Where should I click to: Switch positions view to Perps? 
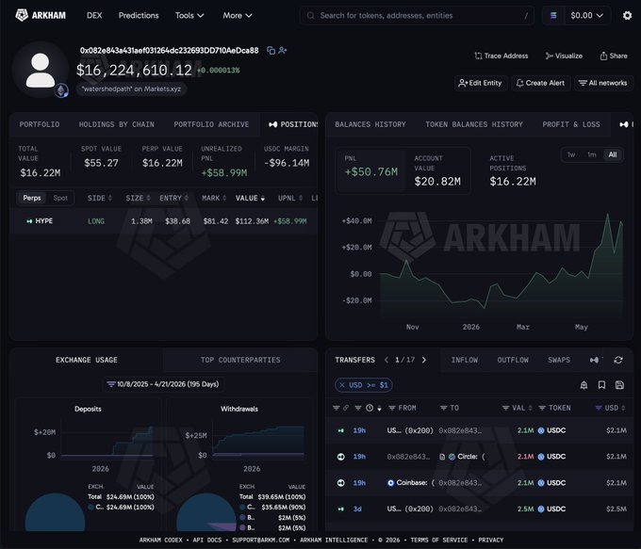click(32, 198)
